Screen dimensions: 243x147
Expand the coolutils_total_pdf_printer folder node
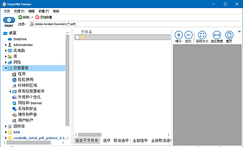coord(6,138)
